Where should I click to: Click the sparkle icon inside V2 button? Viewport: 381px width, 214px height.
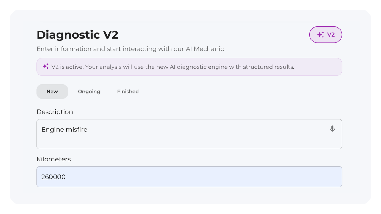(x=321, y=35)
